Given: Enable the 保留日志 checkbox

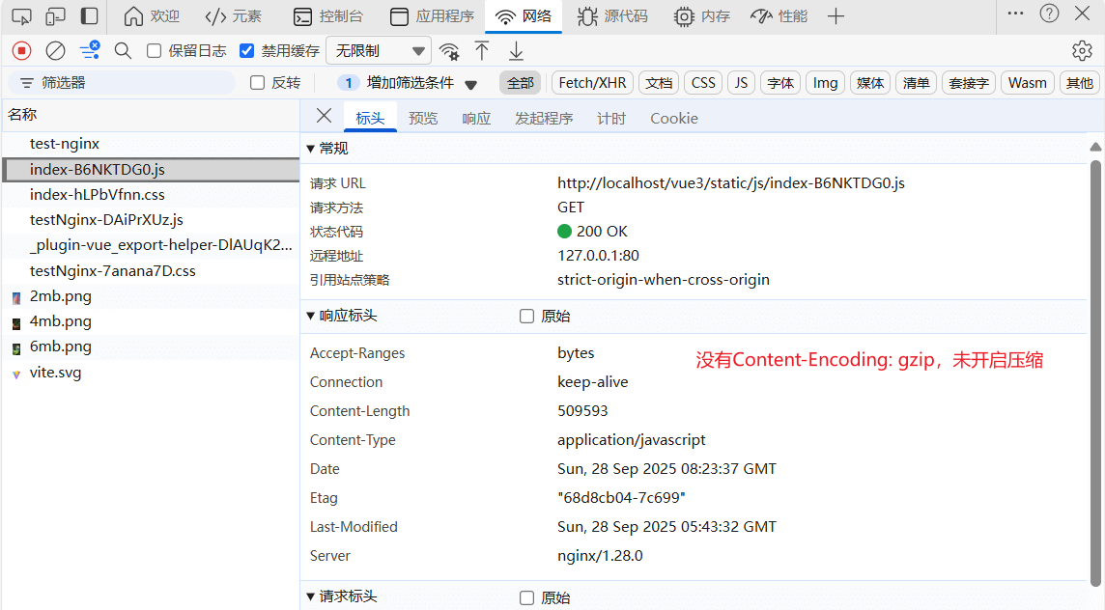Looking at the screenshot, I should [155, 51].
